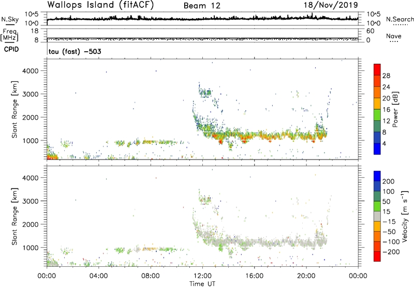Screen dimensions: 414x287
Task: Click the "16" tick on Power colorbar
Action: pyautogui.click(x=386, y=109)
